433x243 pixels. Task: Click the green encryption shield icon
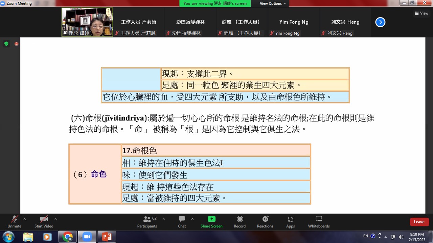point(6,44)
